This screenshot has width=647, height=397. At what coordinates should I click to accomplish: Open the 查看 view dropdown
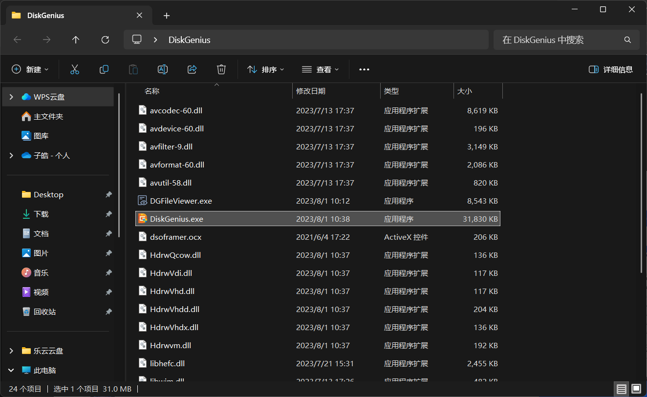(x=320, y=69)
